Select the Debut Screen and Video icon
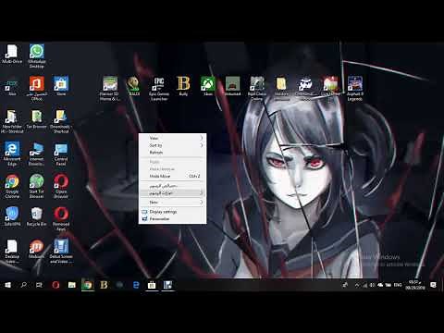 [61, 252]
